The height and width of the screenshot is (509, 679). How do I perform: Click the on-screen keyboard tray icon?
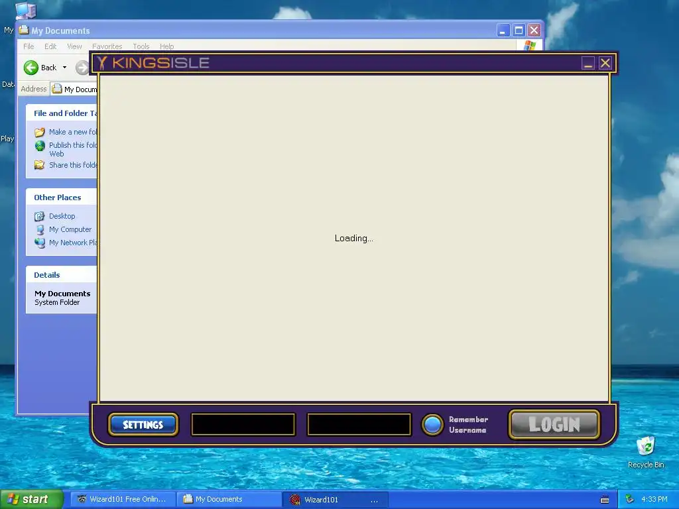(605, 500)
